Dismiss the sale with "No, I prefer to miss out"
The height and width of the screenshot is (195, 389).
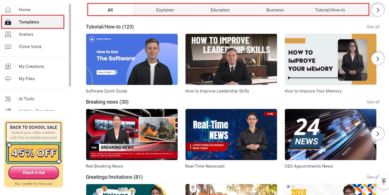coord(34,184)
